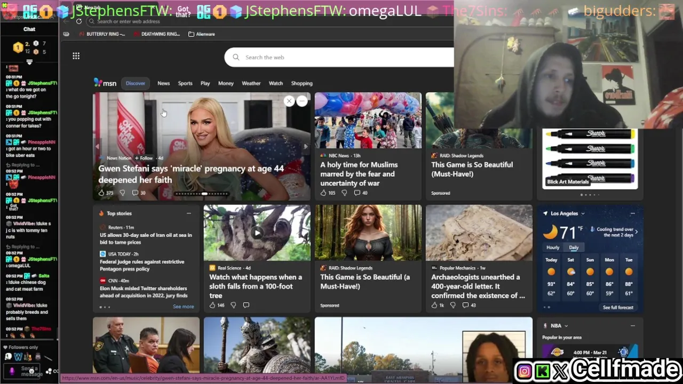Show previous featured story arrow
This screenshot has height=384, width=683.
97,146
